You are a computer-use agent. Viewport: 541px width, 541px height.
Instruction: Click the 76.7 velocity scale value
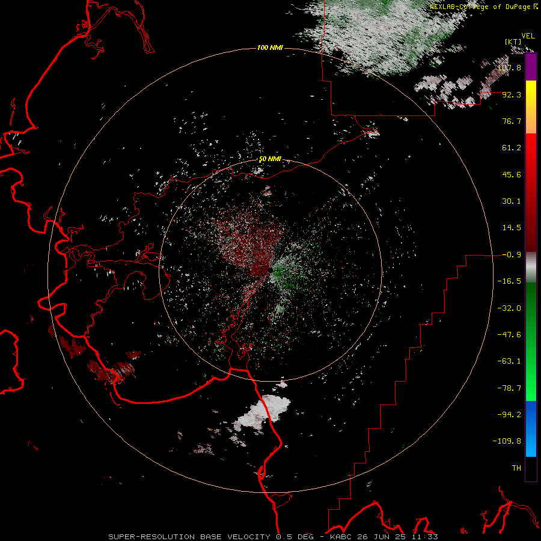coord(512,121)
